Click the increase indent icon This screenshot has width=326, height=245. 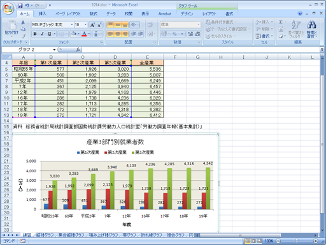tap(141, 34)
